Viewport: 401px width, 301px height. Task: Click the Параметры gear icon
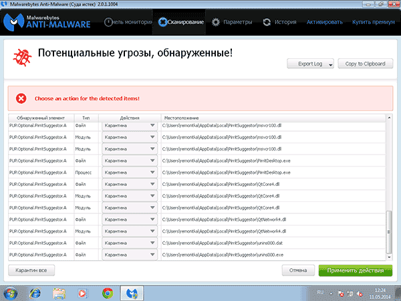pyautogui.click(x=216, y=22)
